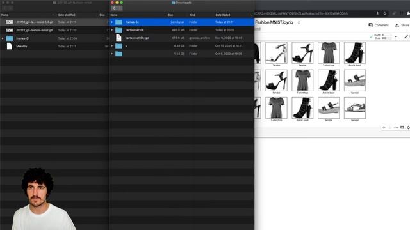Move cell up with the arrow icon
The width and height of the screenshot is (410, 230).
click(384, 128)
